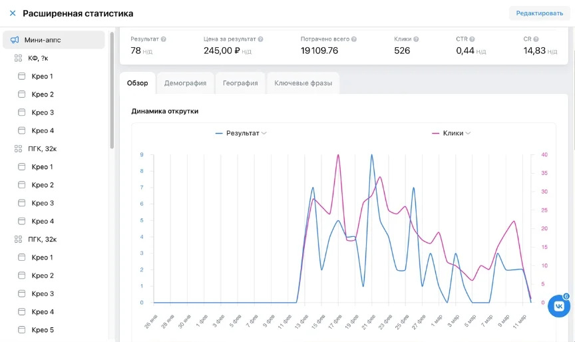575x342 pixels.
Task: Select Крео 2 in the second ПГК, 32к group
Action: (43, 275)
